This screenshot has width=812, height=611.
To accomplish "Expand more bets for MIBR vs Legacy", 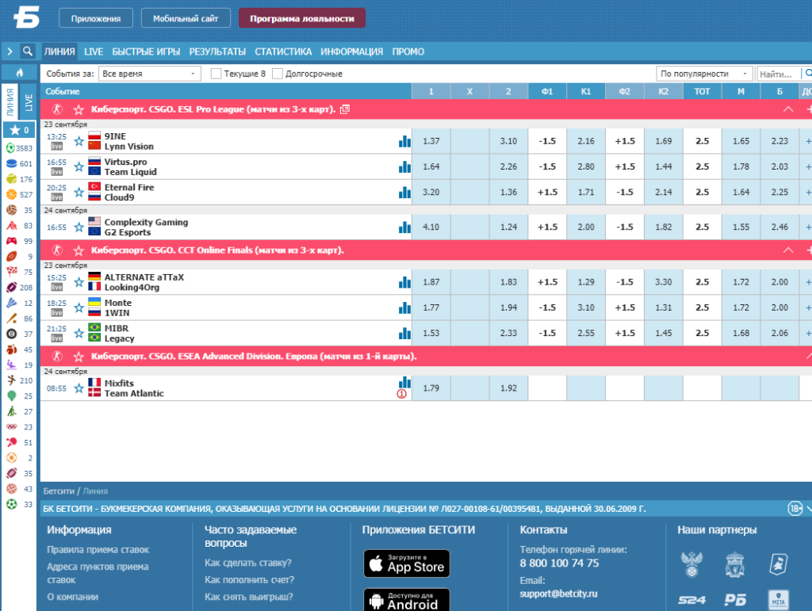I will 807,333.
